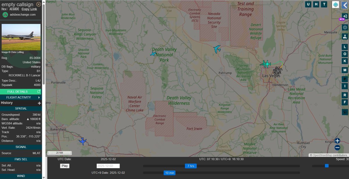Toggle the L labels button in sidebar
The width and height of the screenshot is (349, 179).
click(x=345, y=47)
